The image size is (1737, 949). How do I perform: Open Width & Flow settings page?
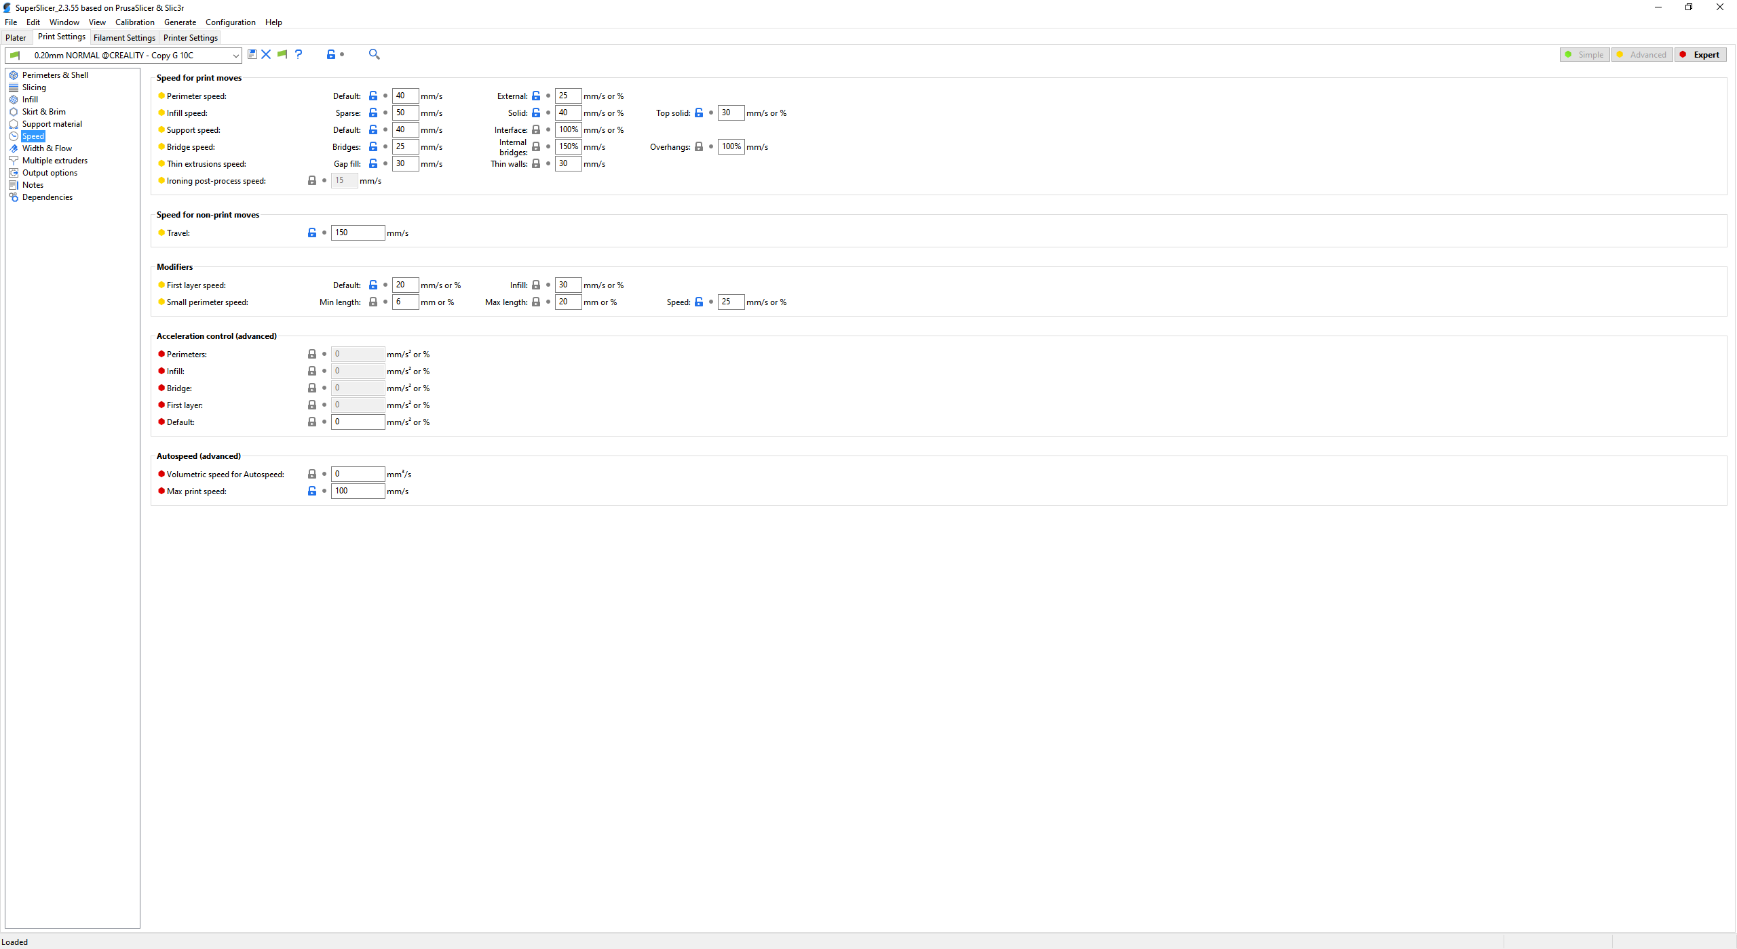pyautogui.click(x=47, y=148)
